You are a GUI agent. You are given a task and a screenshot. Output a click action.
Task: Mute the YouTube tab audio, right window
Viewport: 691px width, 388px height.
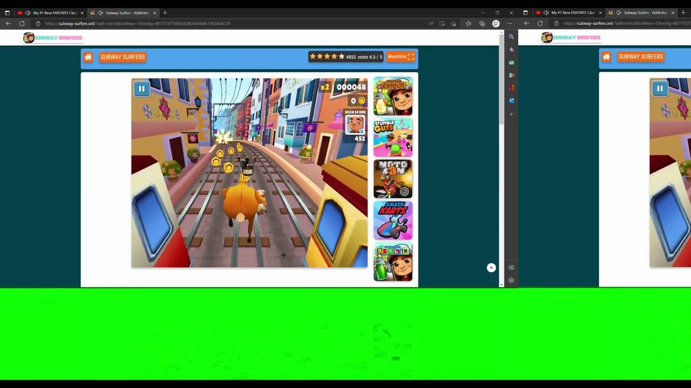point(546,13)
